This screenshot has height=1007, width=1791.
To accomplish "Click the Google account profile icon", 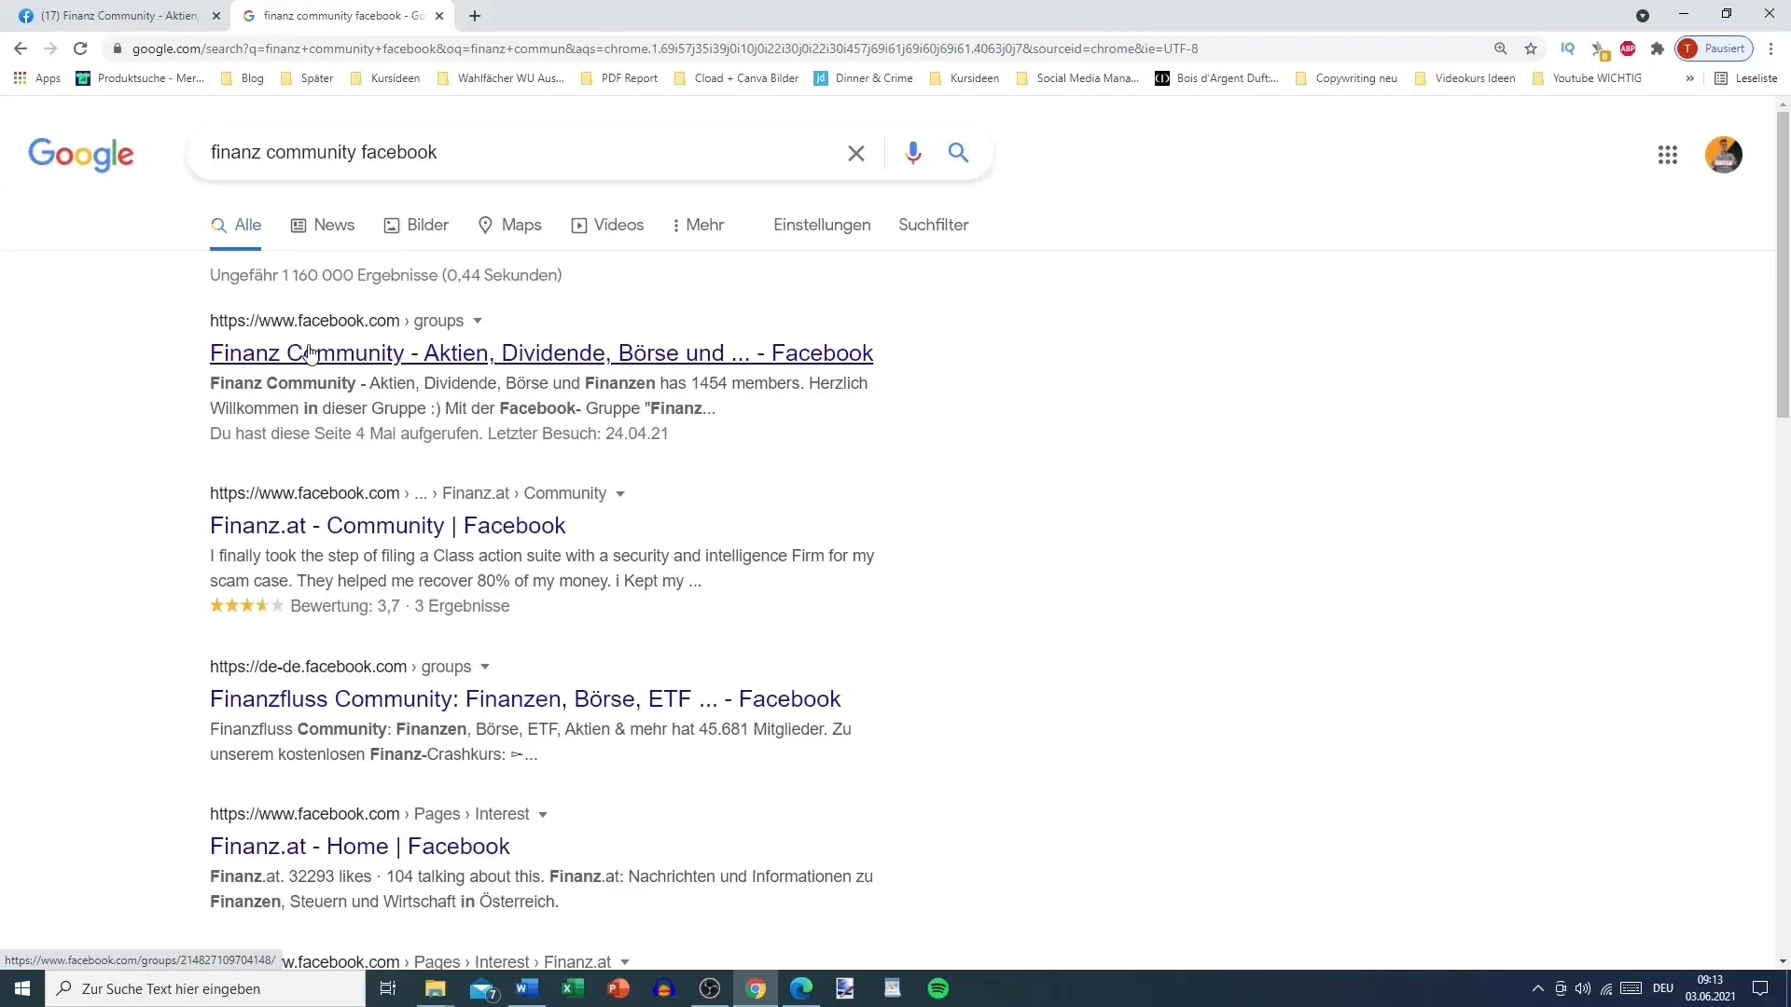I will point(1723,154).
